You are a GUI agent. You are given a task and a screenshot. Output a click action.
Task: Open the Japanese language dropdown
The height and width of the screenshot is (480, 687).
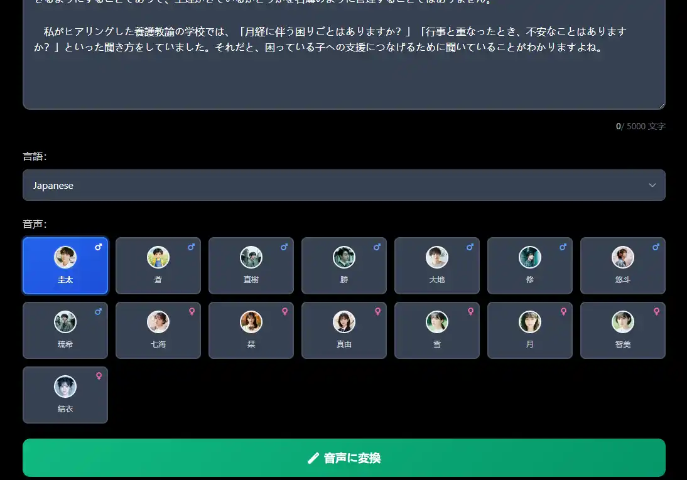coord(343,185)
